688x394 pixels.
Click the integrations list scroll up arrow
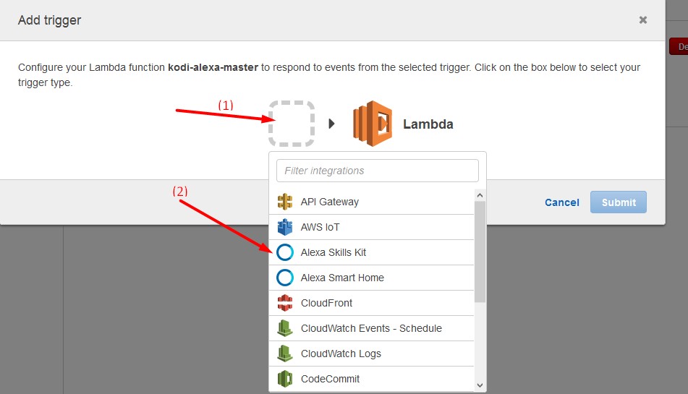point(480,195)
